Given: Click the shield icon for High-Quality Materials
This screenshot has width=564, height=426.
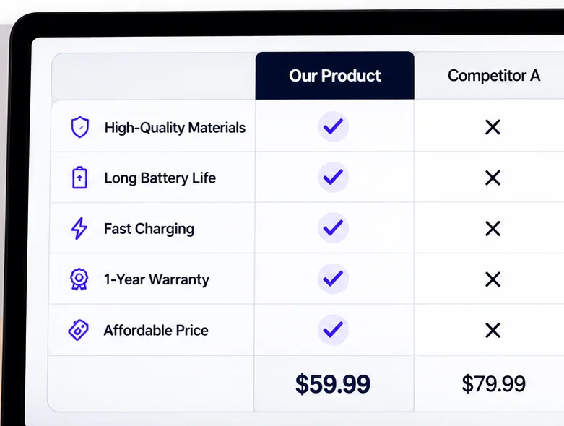Looking at the screenshot, I should [80, 127].
